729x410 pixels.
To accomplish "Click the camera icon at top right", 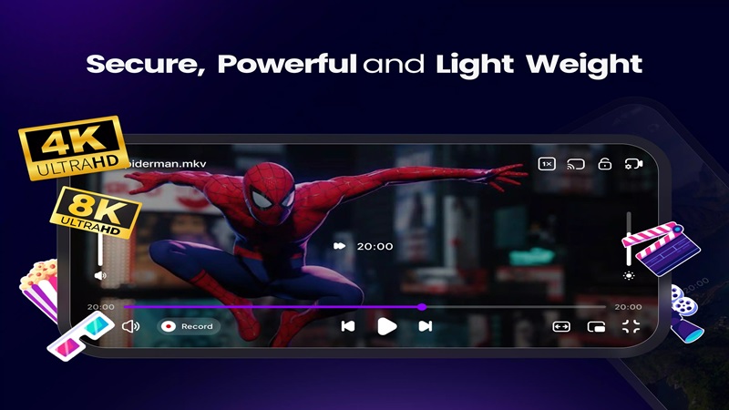I will click(x=633, y=164).
